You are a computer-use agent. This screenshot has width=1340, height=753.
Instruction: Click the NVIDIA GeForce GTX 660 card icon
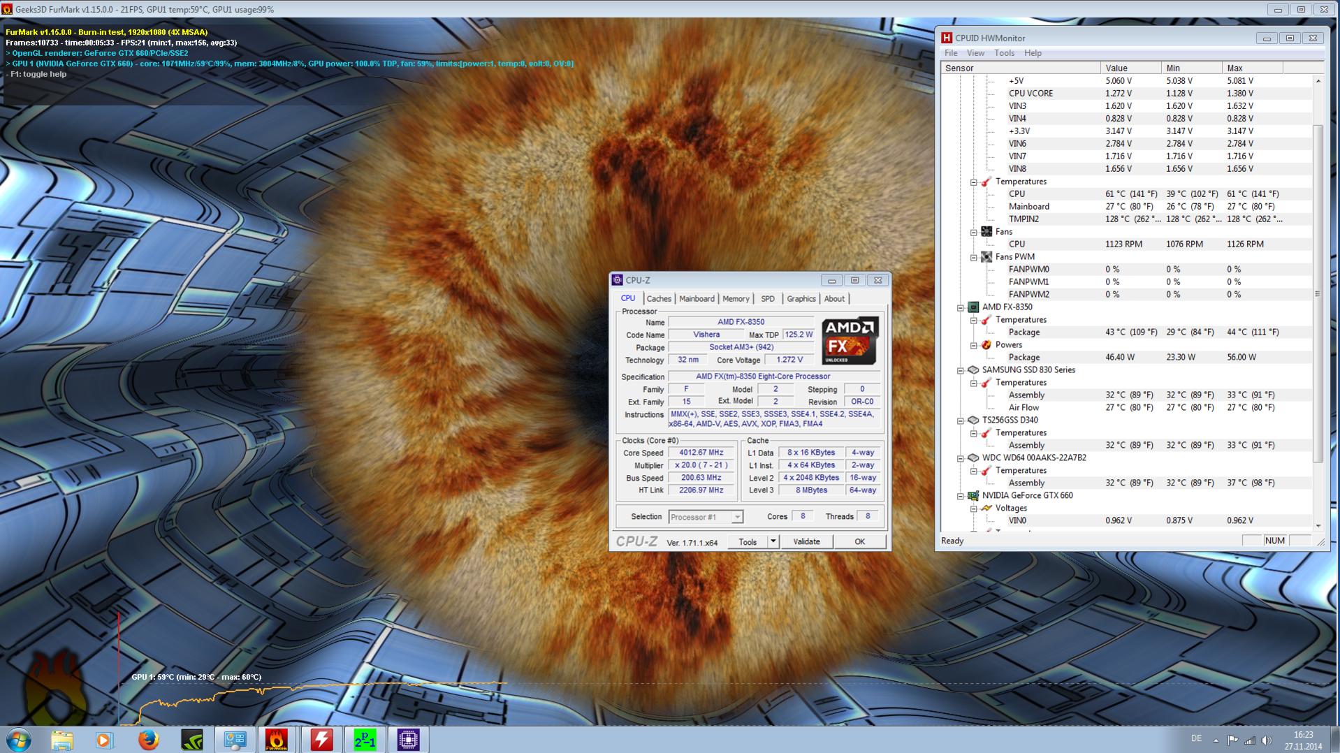click(x=973, y=496)
